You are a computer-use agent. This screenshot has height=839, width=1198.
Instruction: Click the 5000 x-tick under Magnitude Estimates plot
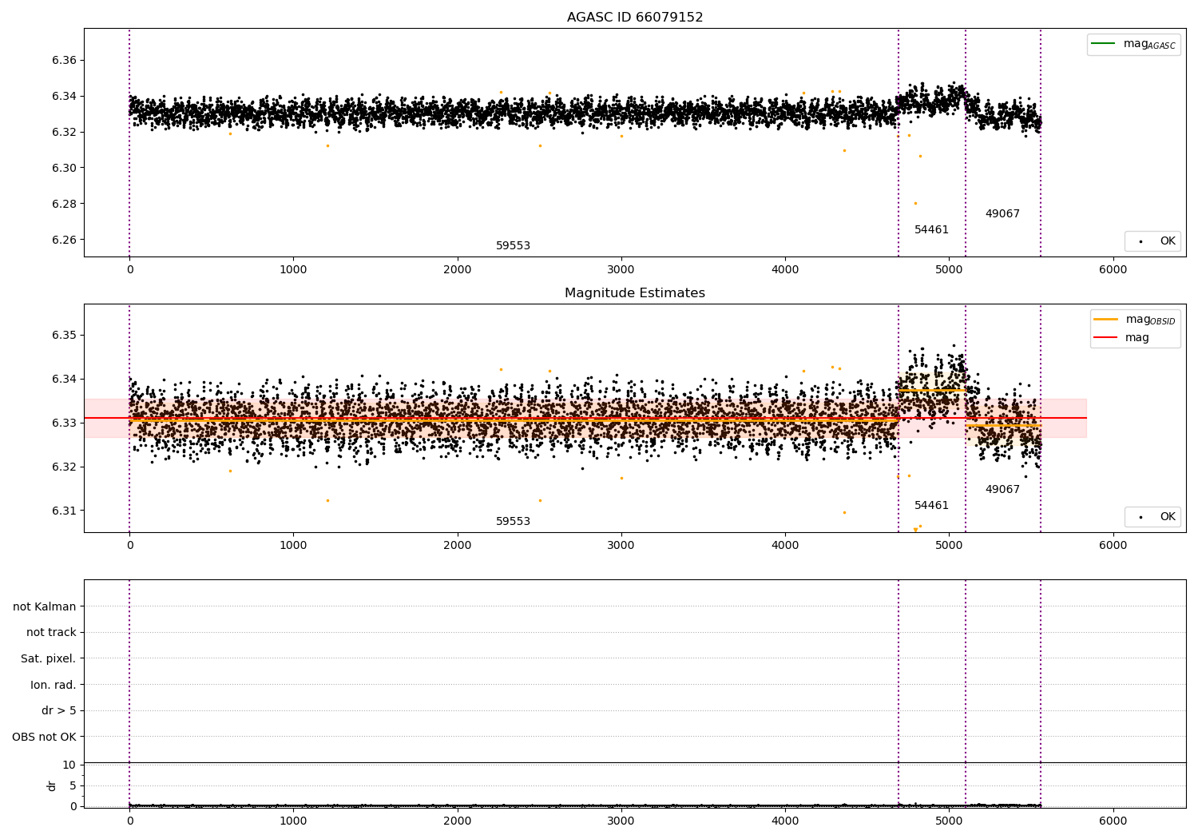949,545
